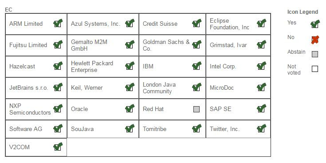Click the empty Not voted box in the legend
326x163 pixels.
pos(315,69)
